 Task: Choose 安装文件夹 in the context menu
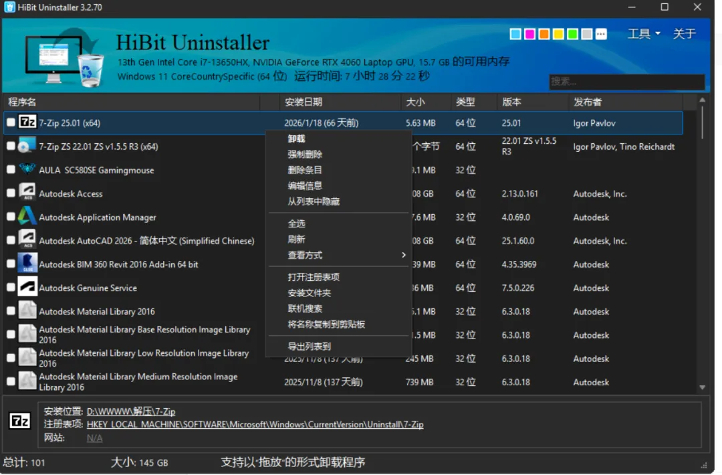click(x=338, y=292)
